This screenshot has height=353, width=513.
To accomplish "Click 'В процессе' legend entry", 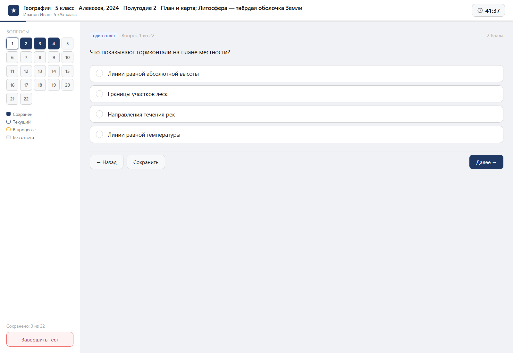I will (21, 130).
